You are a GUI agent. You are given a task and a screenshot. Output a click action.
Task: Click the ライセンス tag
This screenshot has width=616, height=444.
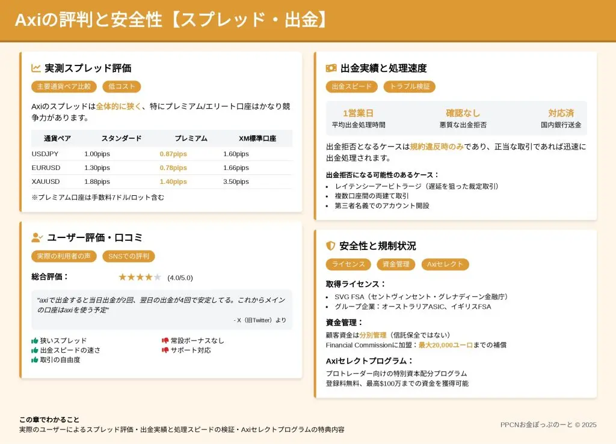(348, 264)
